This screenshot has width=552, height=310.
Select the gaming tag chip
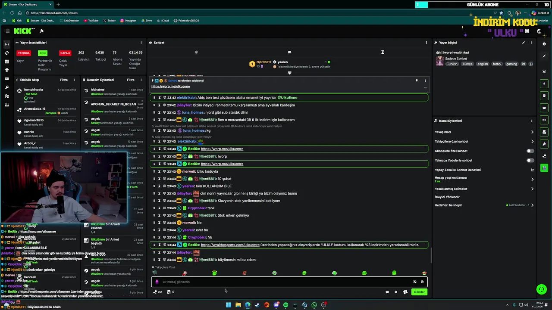click(x=511, y=64)
